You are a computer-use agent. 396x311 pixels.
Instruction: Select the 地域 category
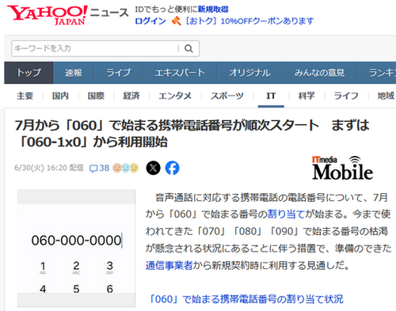[x=386, y=96]
